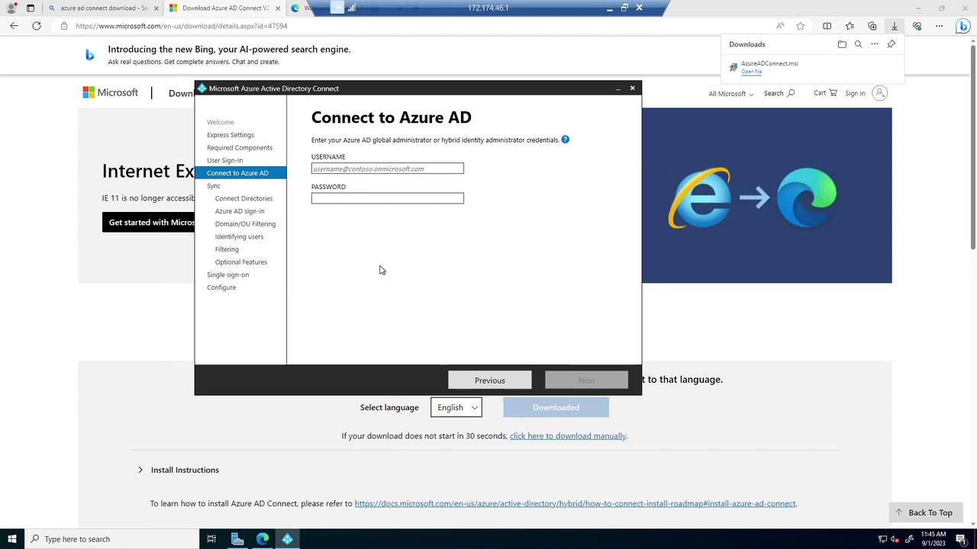Viewport: 977px width, 549px height.
Task: Open the User Sign-In step
Action: click(224, 160)
